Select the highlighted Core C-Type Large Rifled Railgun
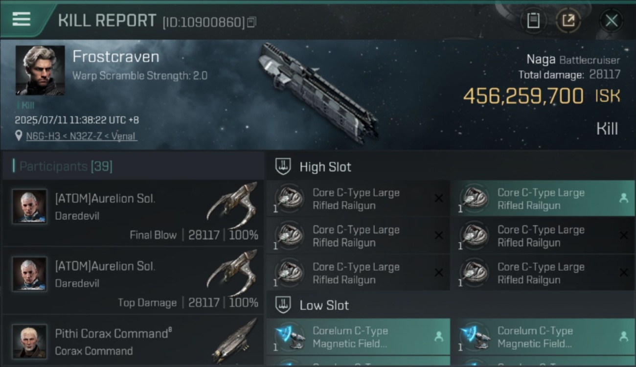The image size is (636, 367). [x=542, y=199]
